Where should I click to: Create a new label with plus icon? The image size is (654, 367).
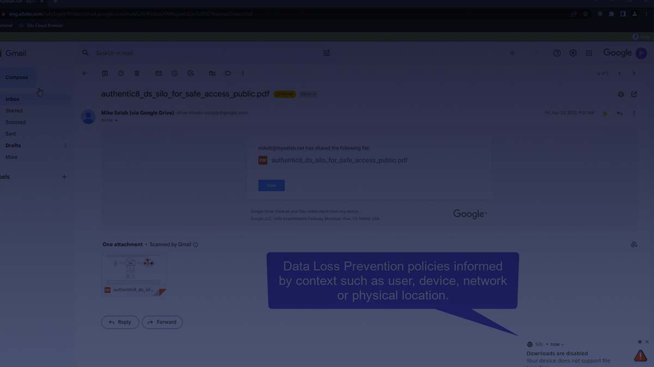point(64,177)
